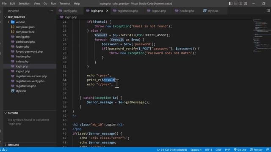Click the selected $result text on line 34

pos(109,80)
